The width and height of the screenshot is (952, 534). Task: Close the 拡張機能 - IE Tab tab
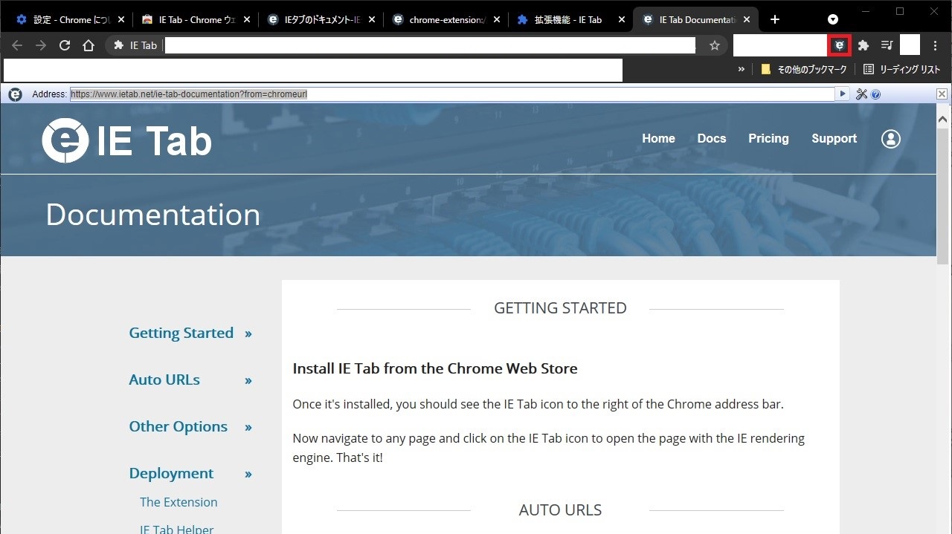(622, 20)
